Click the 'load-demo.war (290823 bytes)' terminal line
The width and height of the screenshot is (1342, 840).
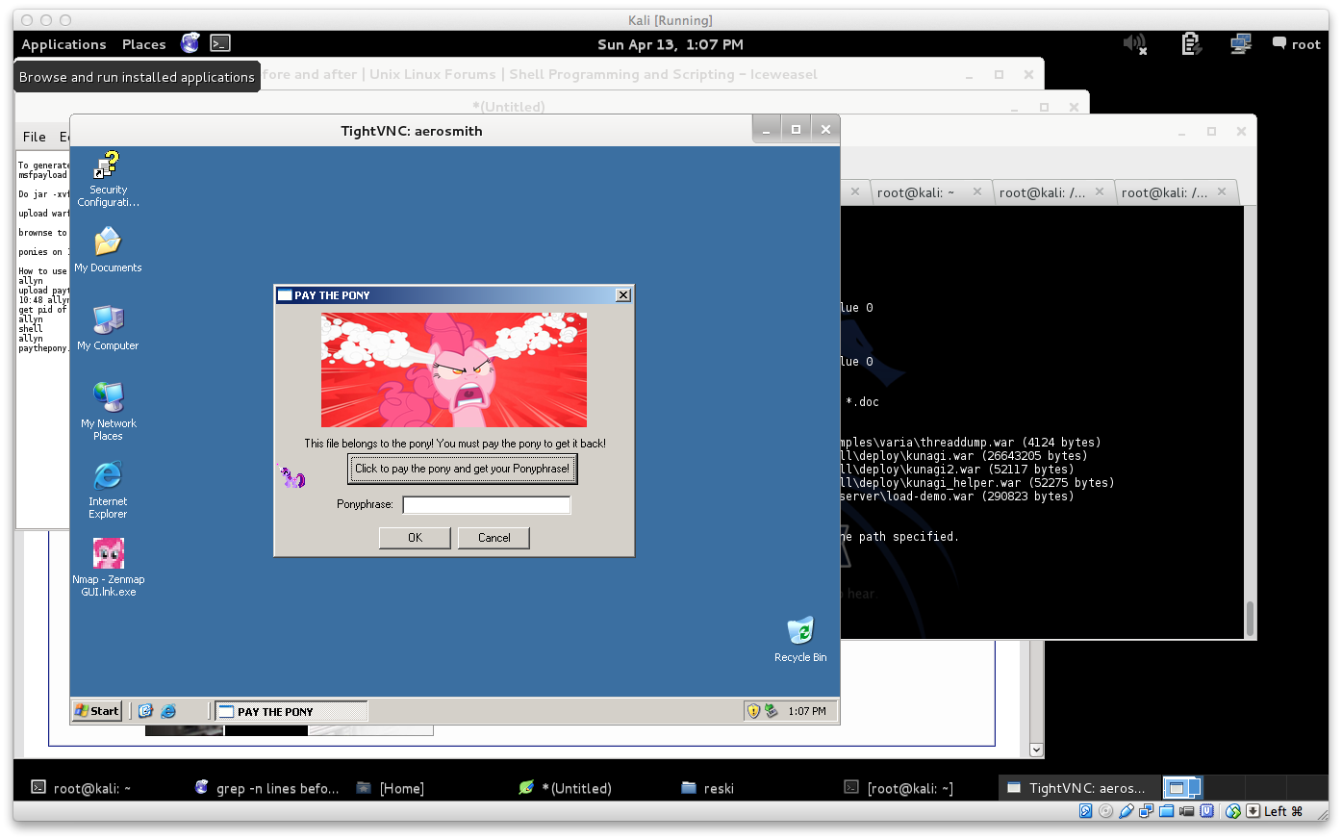click(957, 496)
